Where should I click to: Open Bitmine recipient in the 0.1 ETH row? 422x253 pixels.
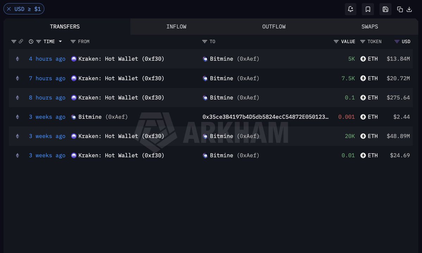234,97
